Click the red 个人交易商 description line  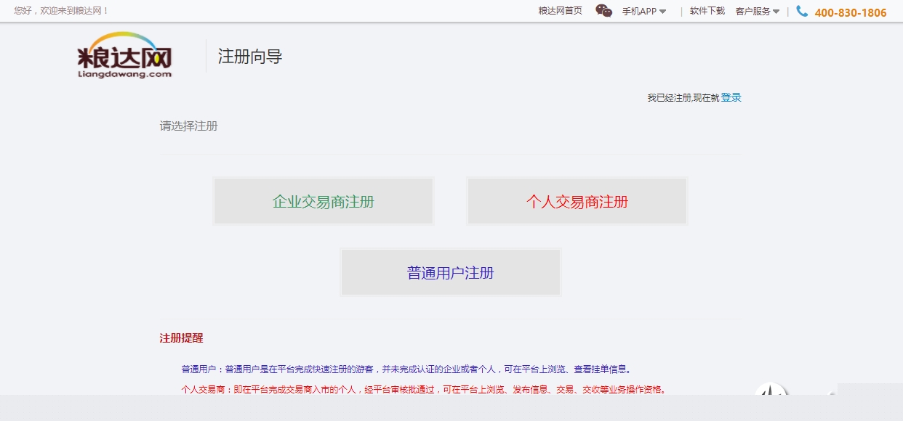423,389
